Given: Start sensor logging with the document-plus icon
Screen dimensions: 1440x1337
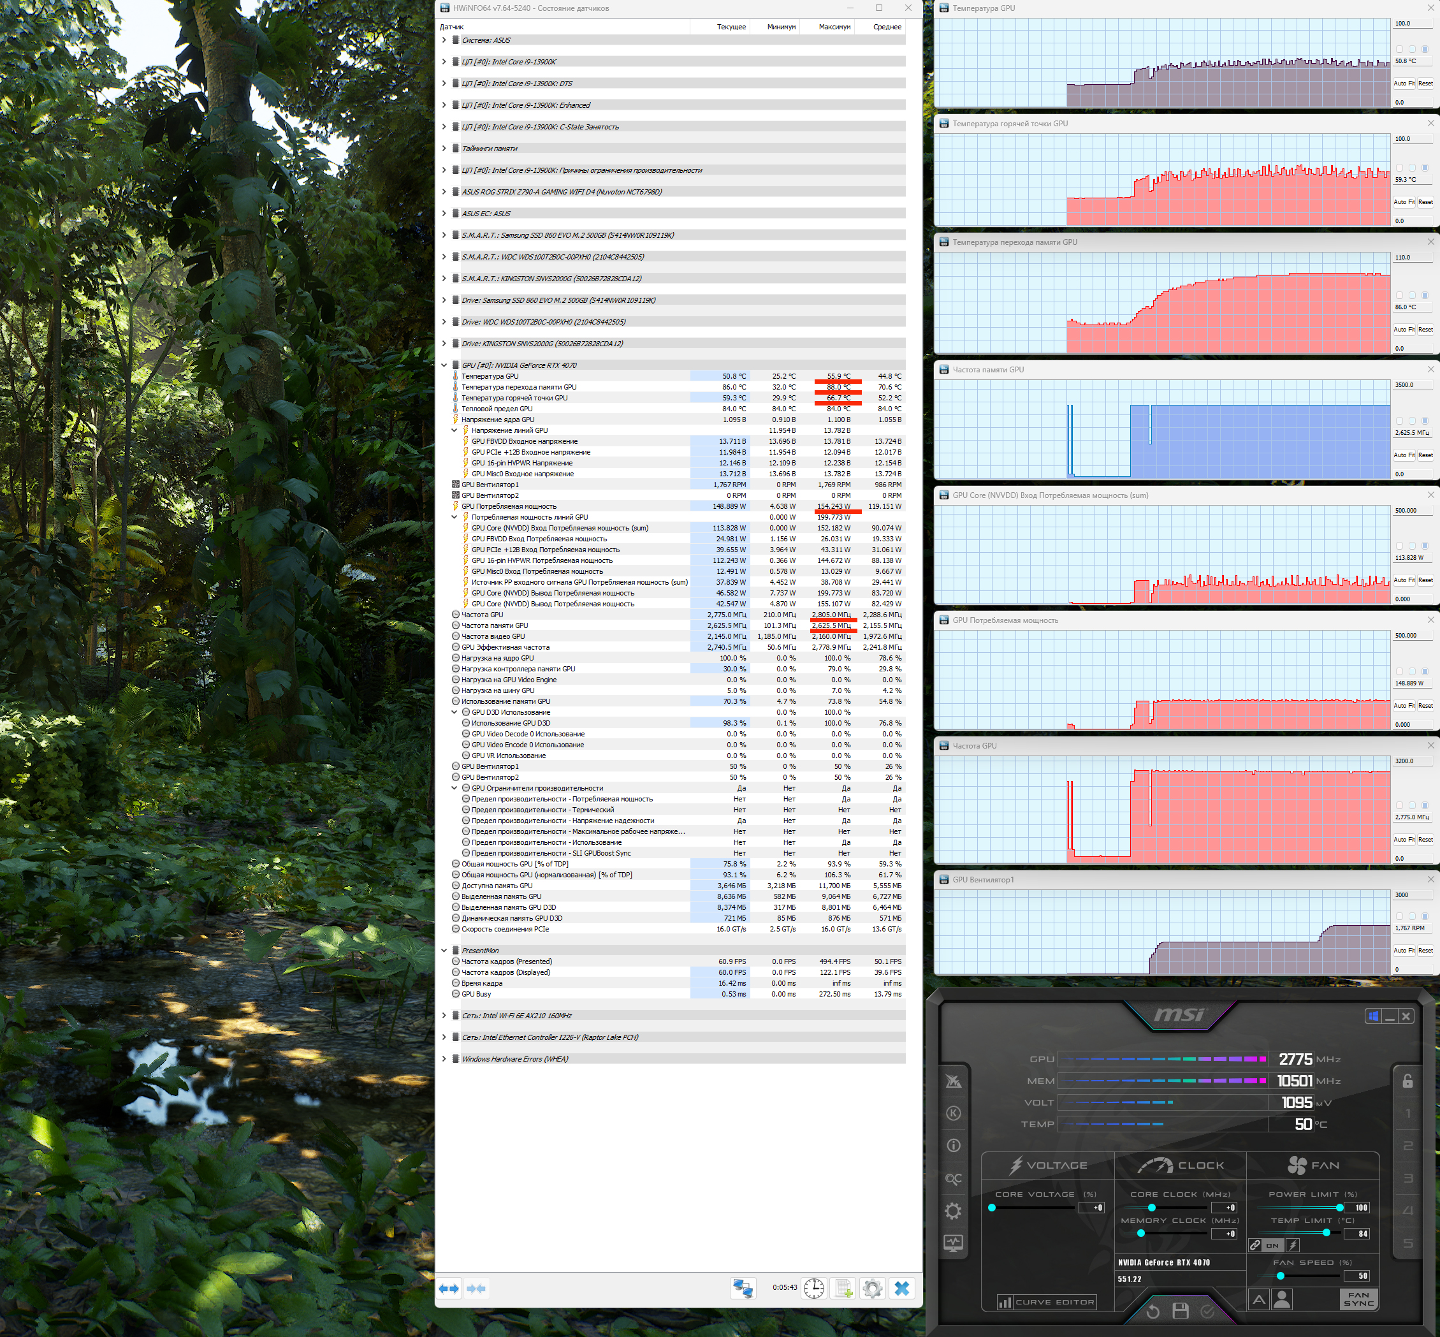Looking at the screenshot, I should point(843,1288).
